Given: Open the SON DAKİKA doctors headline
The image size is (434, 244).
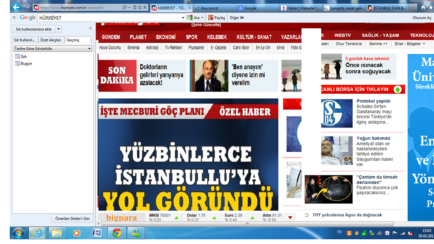Looking at the screenshot, I should [162, 75].
